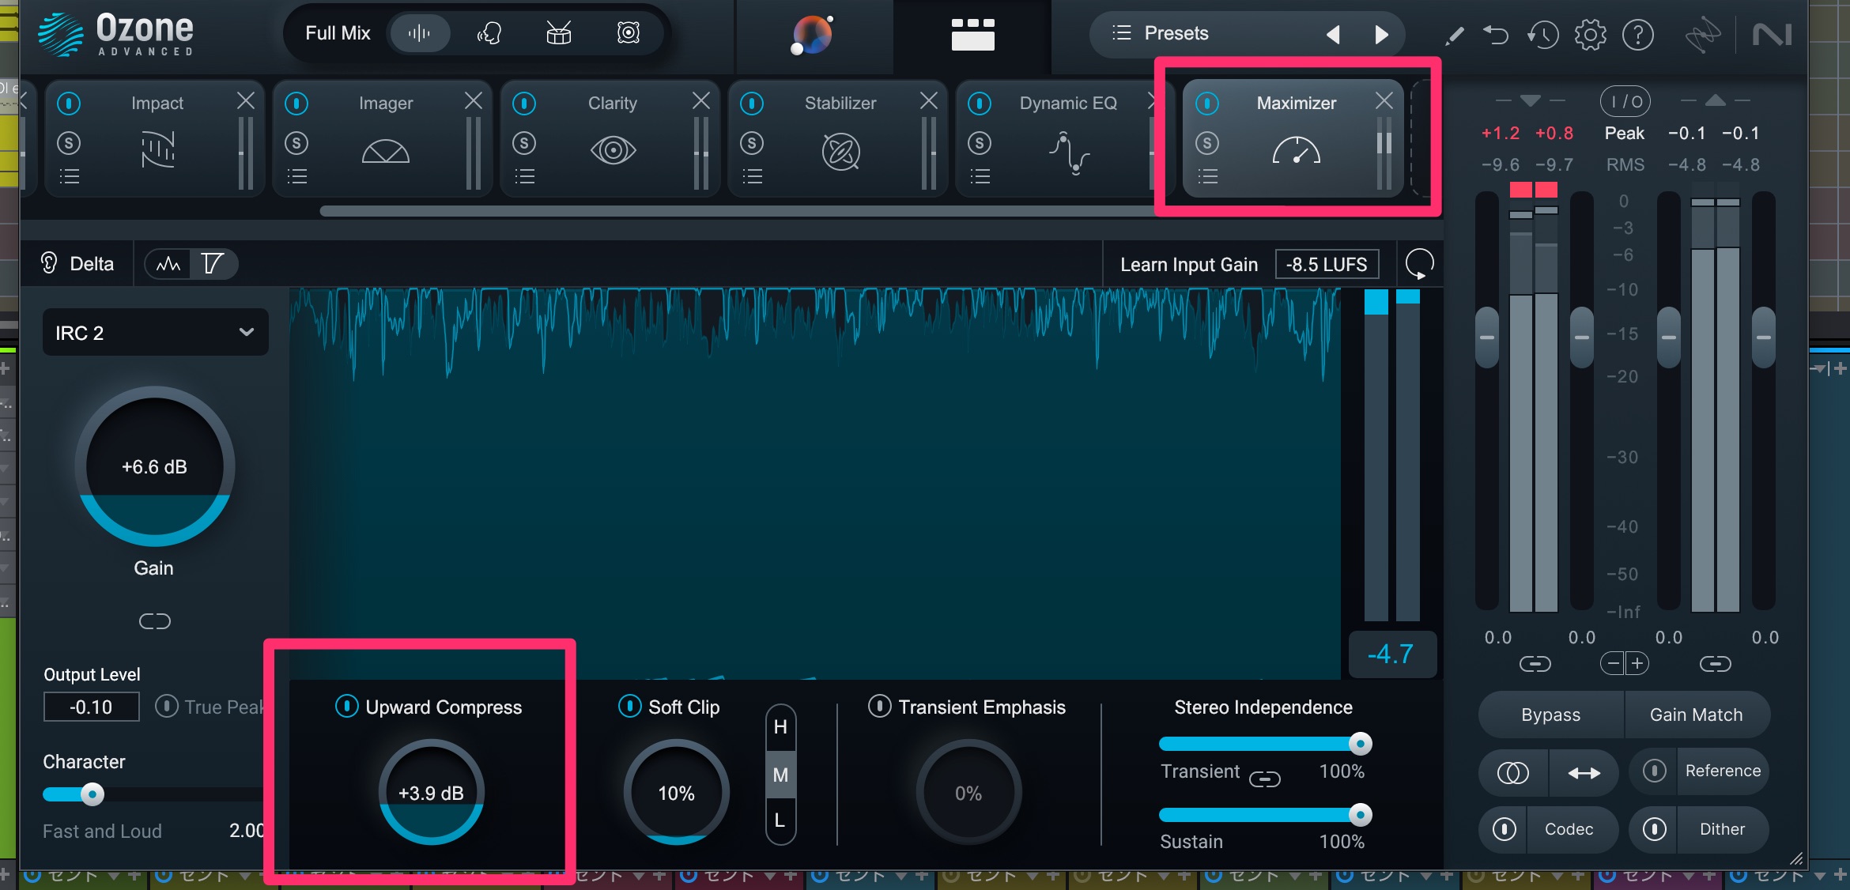Open the Ozone settings gear

click(x=1590, y=34)
